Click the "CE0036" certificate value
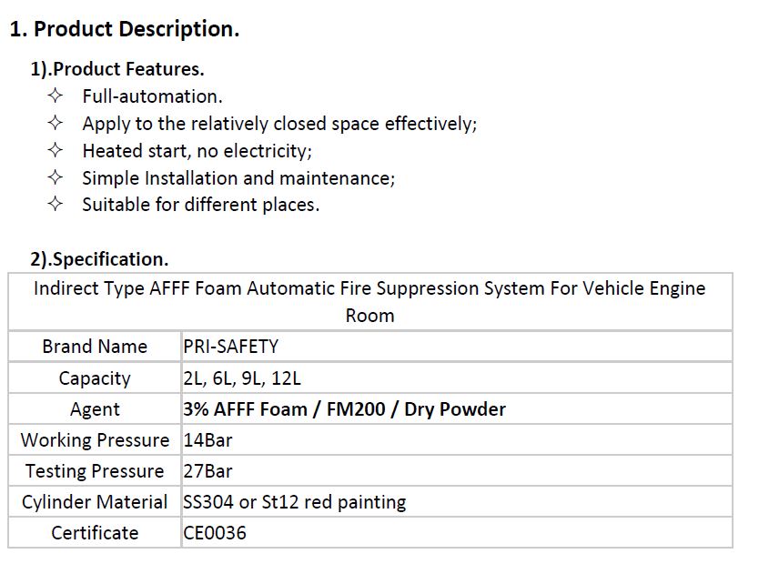 point(215,533)
